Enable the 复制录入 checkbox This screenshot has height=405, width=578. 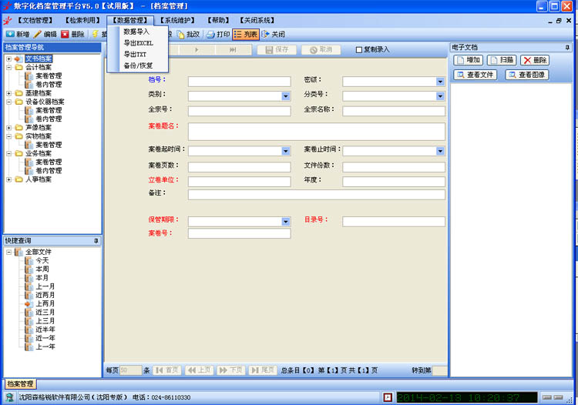click(x=359, y=50)
